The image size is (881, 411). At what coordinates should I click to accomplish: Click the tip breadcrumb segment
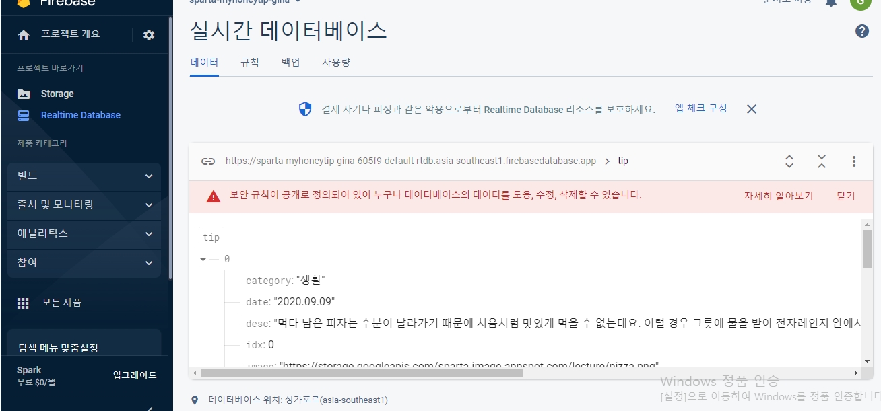coord(623,161)
